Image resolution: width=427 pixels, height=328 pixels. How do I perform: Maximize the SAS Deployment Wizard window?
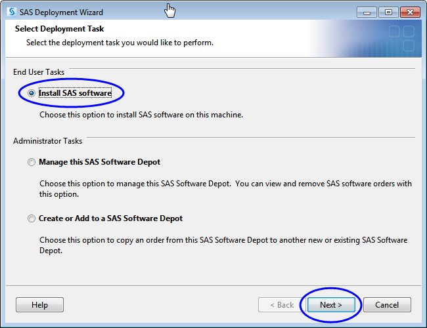388,12
